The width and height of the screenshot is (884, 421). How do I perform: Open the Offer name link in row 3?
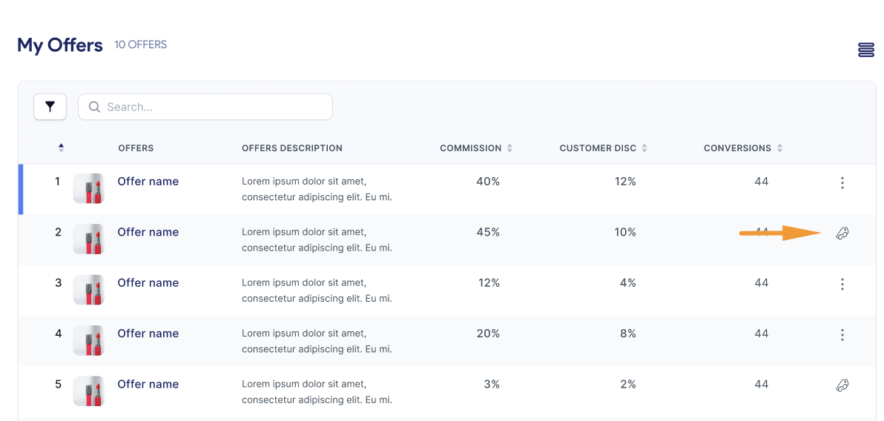click(x=148, y=282)
